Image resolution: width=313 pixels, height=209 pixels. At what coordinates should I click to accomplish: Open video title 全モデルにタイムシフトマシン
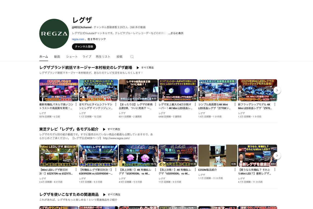96,106
